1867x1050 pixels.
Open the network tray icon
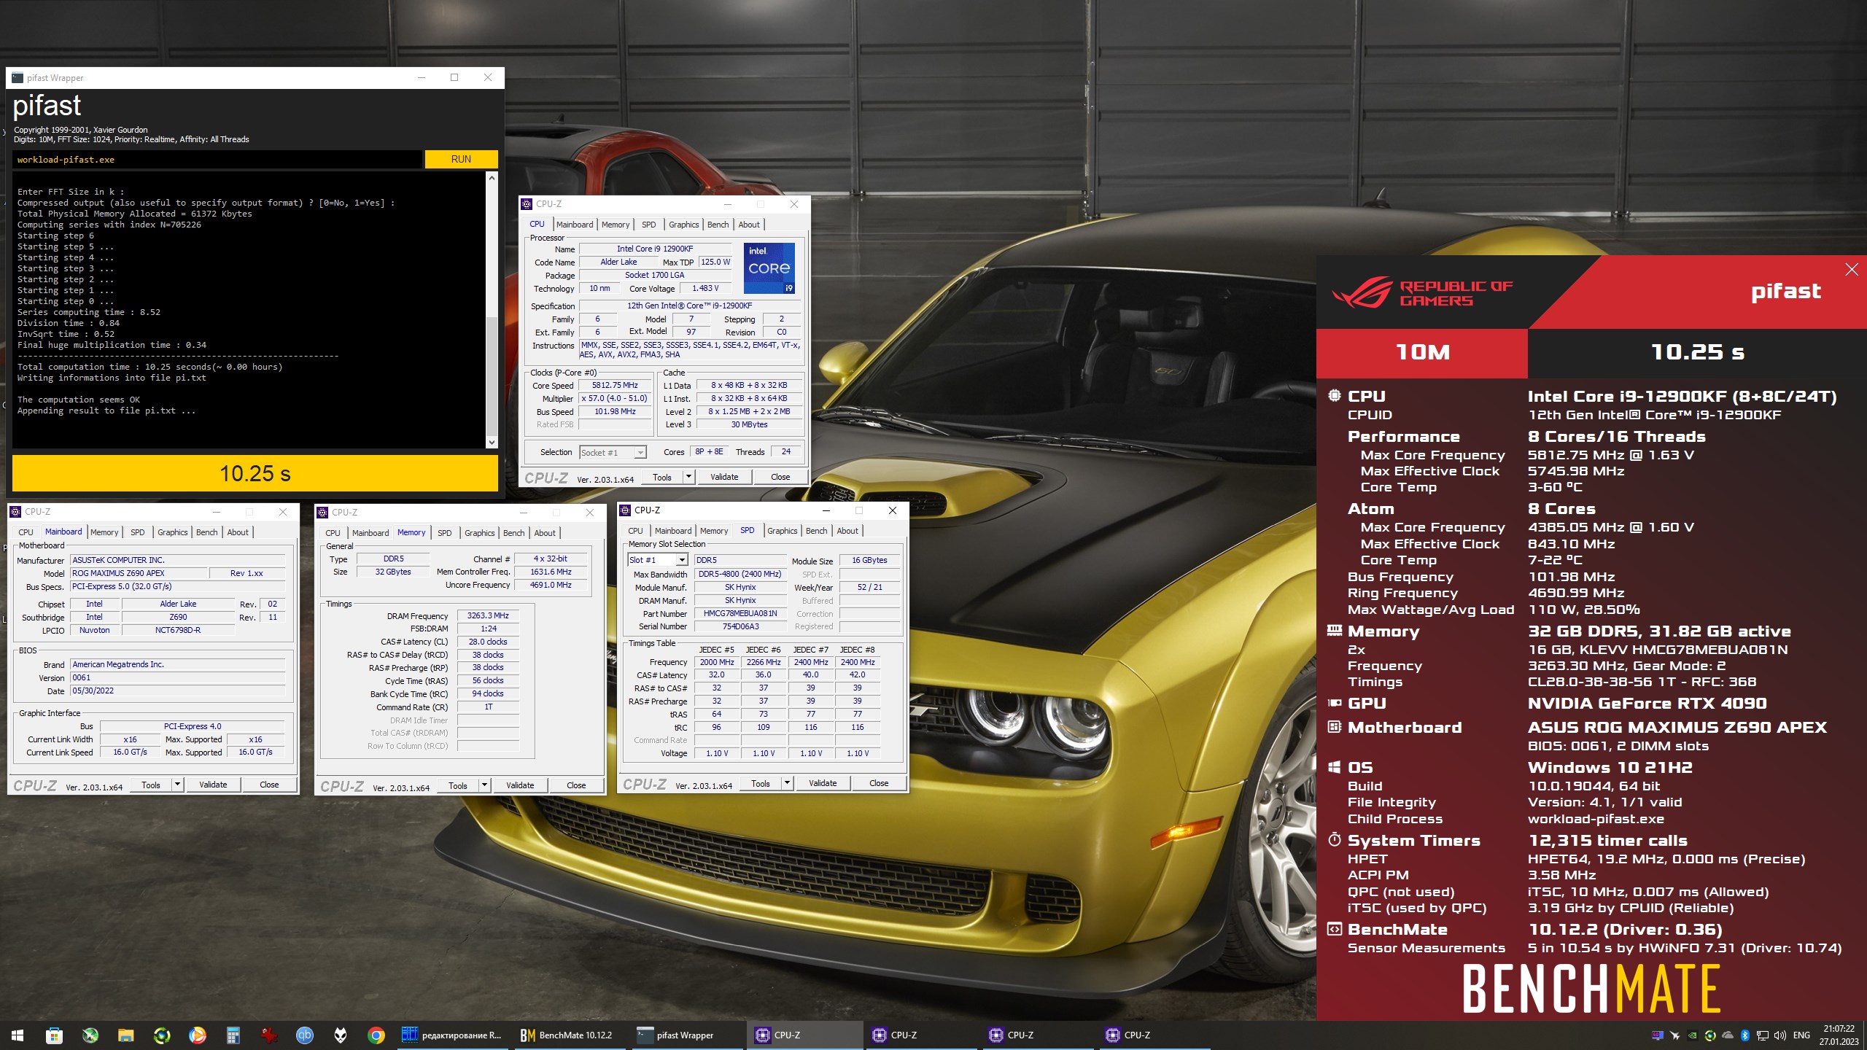[1763, 1035]
